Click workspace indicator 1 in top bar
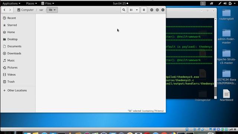The image size is (238, 134). click(203, 3)
